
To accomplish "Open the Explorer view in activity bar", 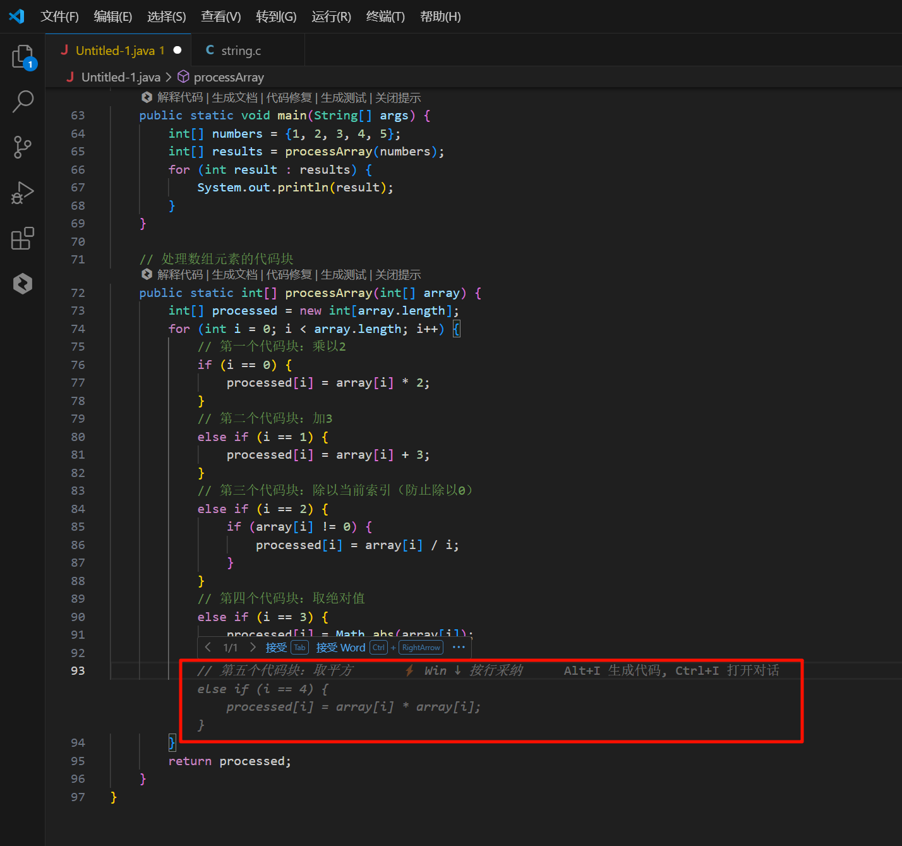I will (23, 57).
